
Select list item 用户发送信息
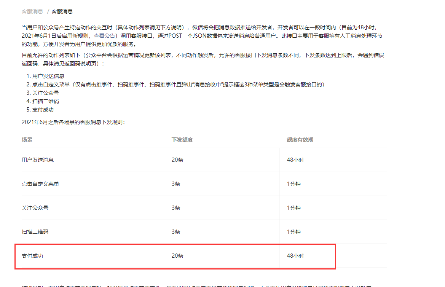click(x=48, y=76)
